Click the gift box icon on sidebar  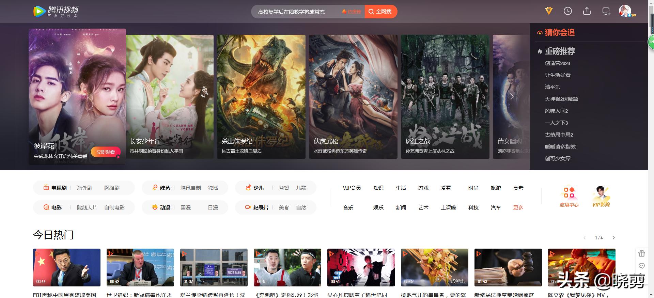[642, 253]
